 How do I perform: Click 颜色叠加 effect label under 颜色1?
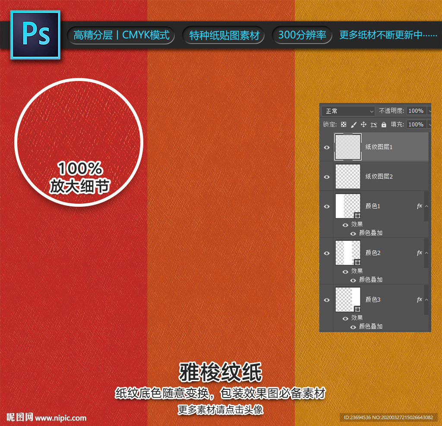(371, 233)
